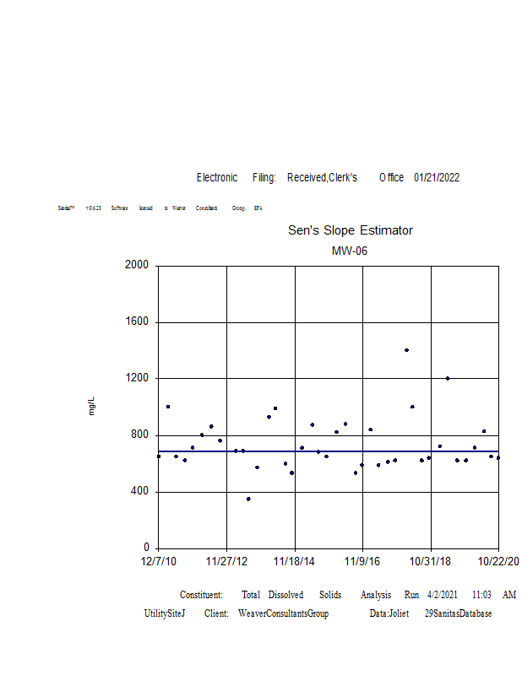
Task: Click the 1200 y-axis tick label
Action: coord(137,378)
